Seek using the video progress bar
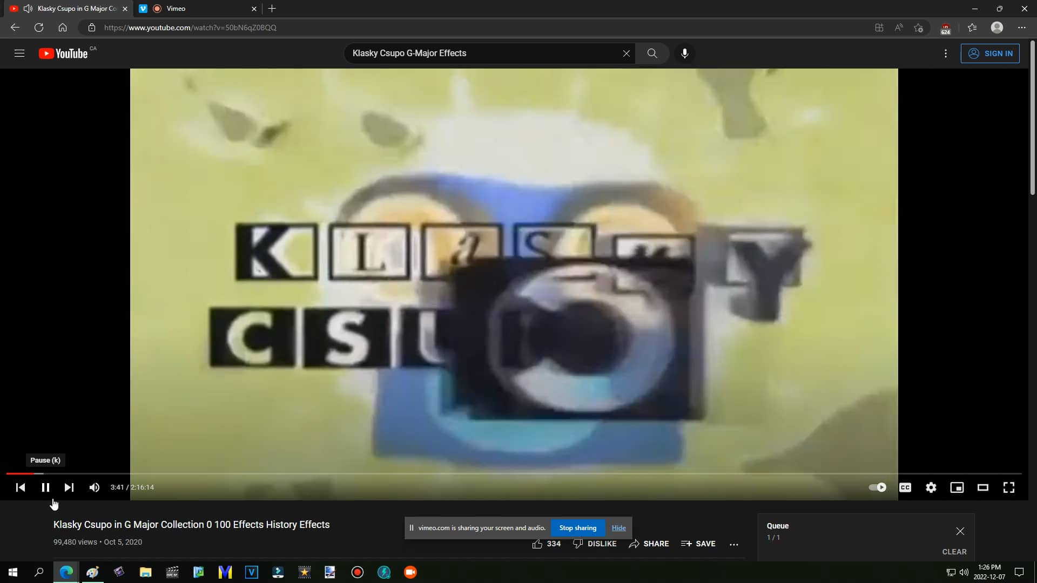Image resolution: width=1037 pixels, height=583 pixels. [x=513, y=474]
